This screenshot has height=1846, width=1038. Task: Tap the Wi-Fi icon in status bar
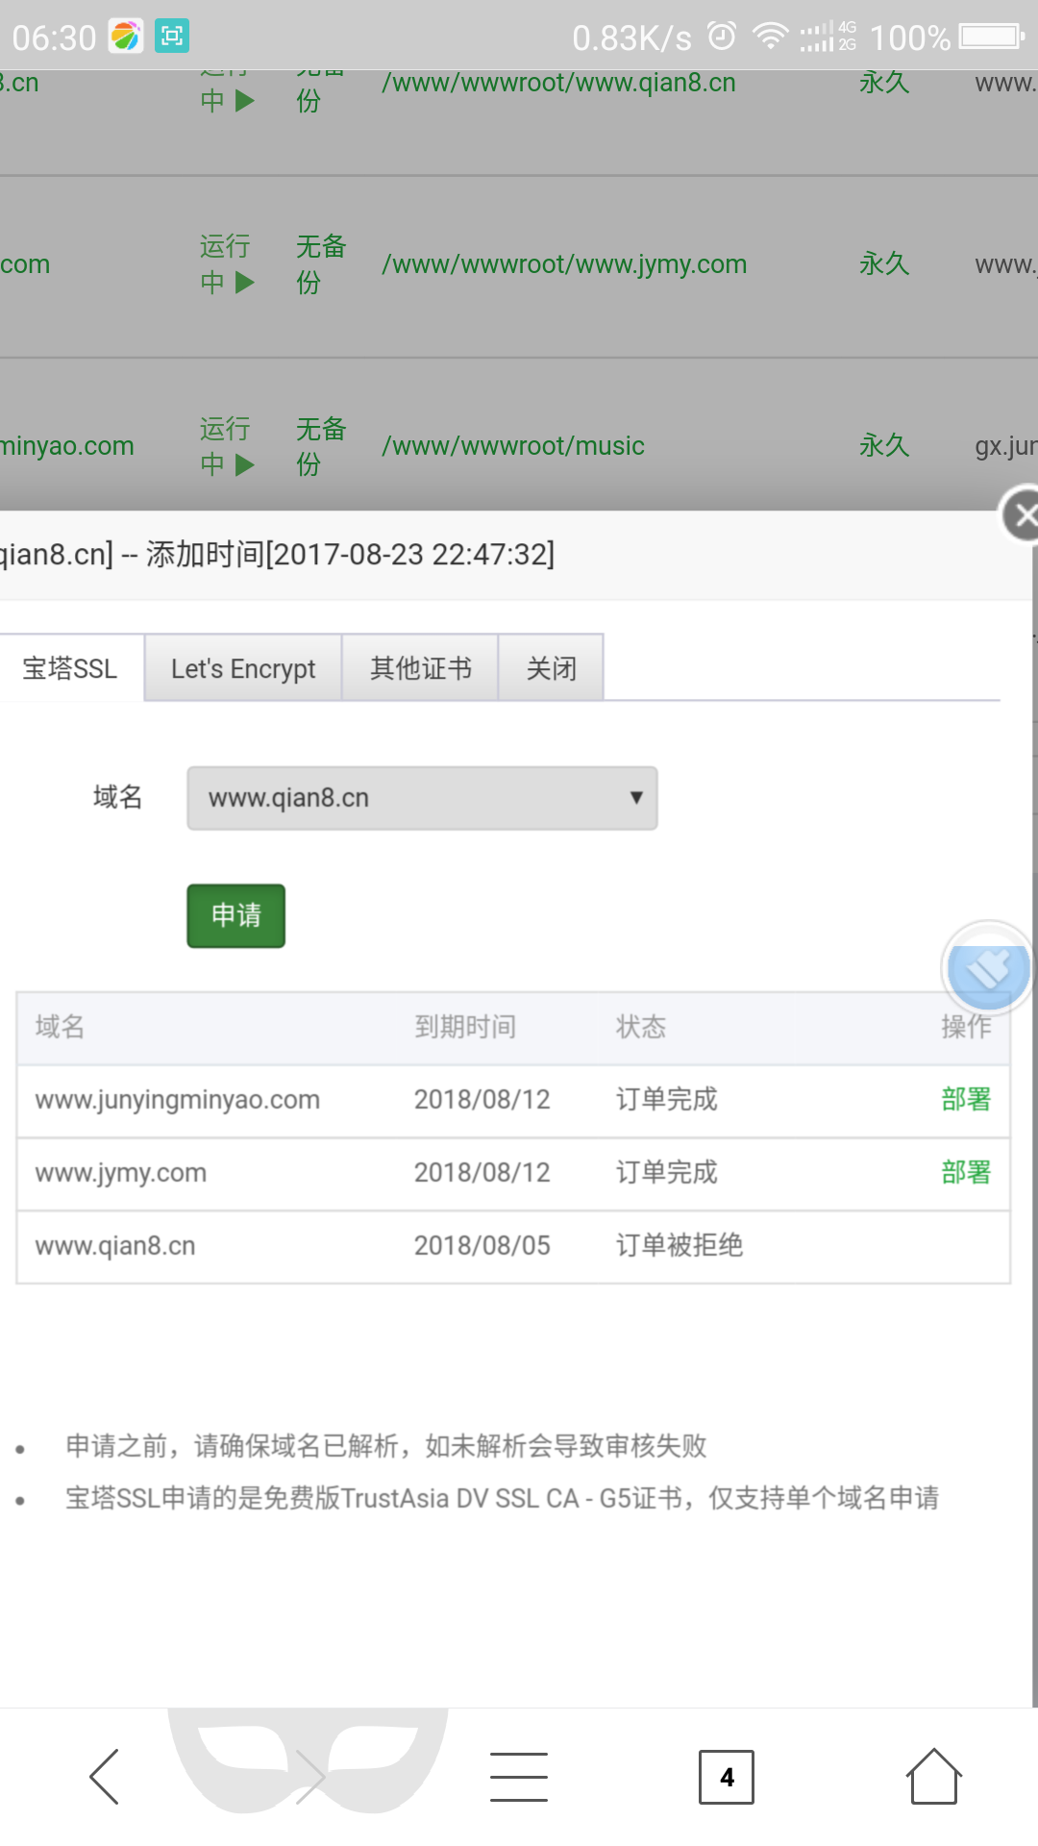[x=770, y=37]
